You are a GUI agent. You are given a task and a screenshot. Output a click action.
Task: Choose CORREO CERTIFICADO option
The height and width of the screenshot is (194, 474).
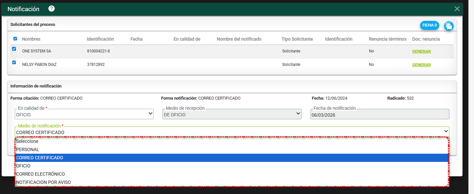[39, 158]
